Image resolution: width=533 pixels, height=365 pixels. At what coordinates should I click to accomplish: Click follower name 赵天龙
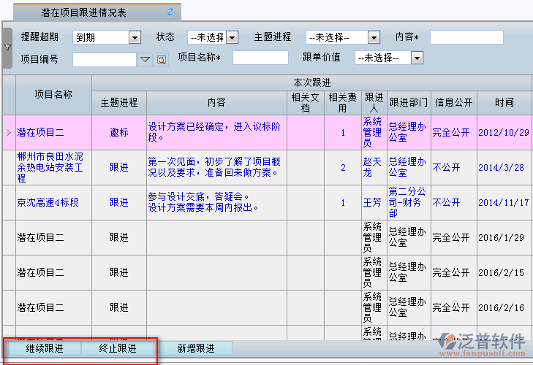(372, 167)
